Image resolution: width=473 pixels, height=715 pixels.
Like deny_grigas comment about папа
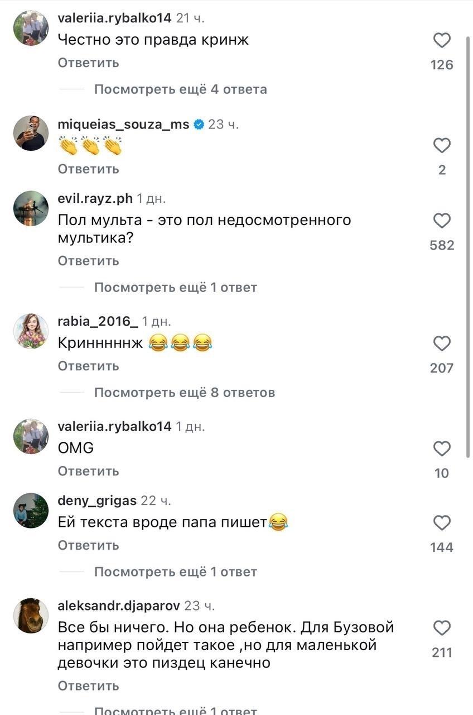(442, 523)
